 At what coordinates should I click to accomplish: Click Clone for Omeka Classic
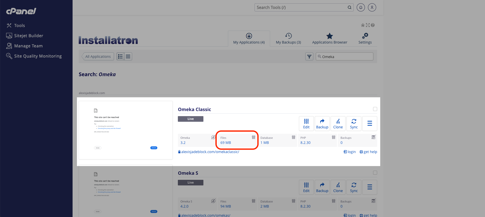(x=338, y=124)
